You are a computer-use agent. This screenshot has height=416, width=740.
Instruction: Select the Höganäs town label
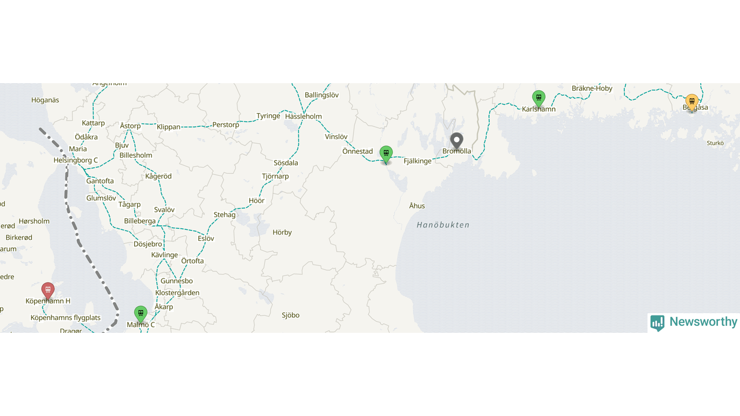[45, 100]
